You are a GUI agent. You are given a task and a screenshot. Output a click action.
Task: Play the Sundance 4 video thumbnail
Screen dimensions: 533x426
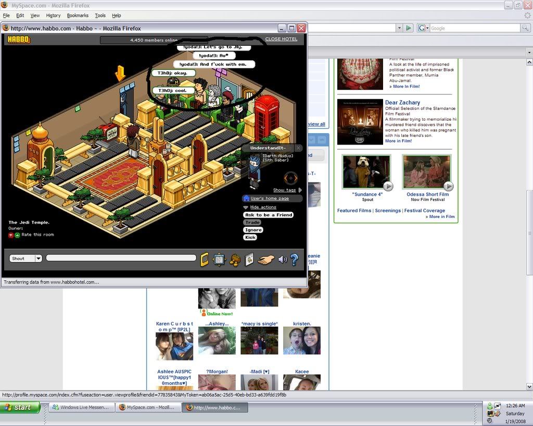point(366,172)
